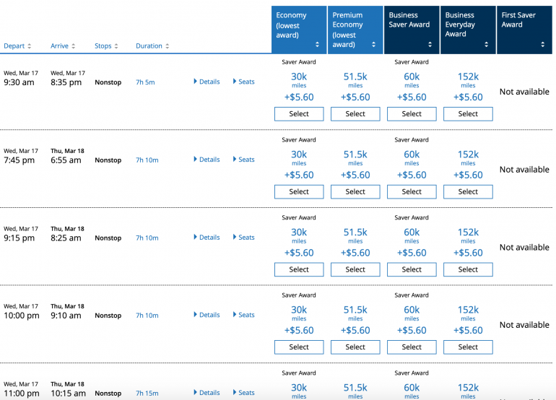This screenshot has height=400, width=556.
Task: Select 152k Business Everyday on 10:00 pm flight
Action: [x=468, y=347]
